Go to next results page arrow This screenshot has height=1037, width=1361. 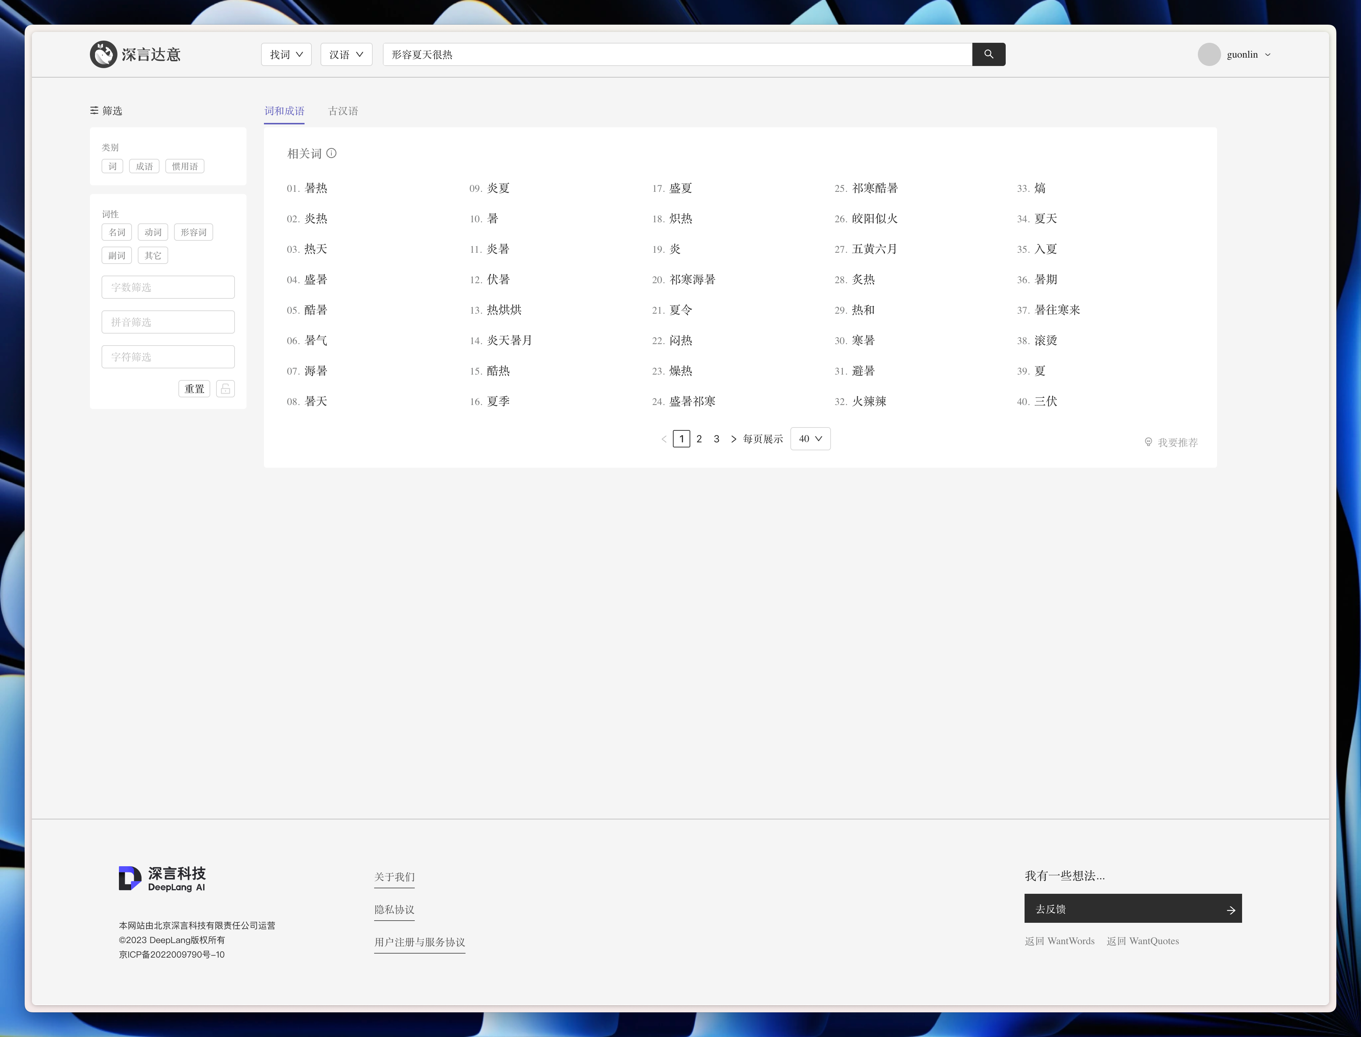pyautogui.click(x=733, y=439)
